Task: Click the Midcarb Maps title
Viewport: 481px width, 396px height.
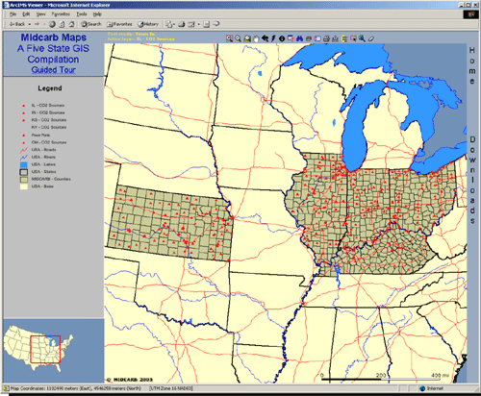Action: pyautogui.click(x=54, y=37)
